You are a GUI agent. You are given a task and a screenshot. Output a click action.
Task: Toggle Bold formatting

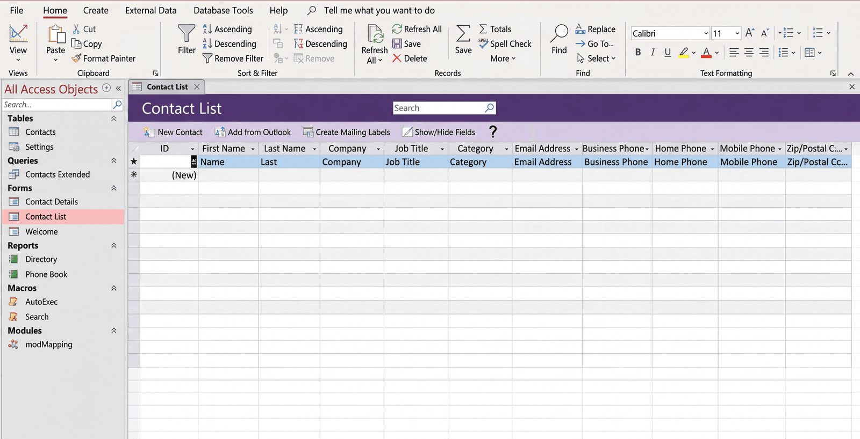[638, 52]
